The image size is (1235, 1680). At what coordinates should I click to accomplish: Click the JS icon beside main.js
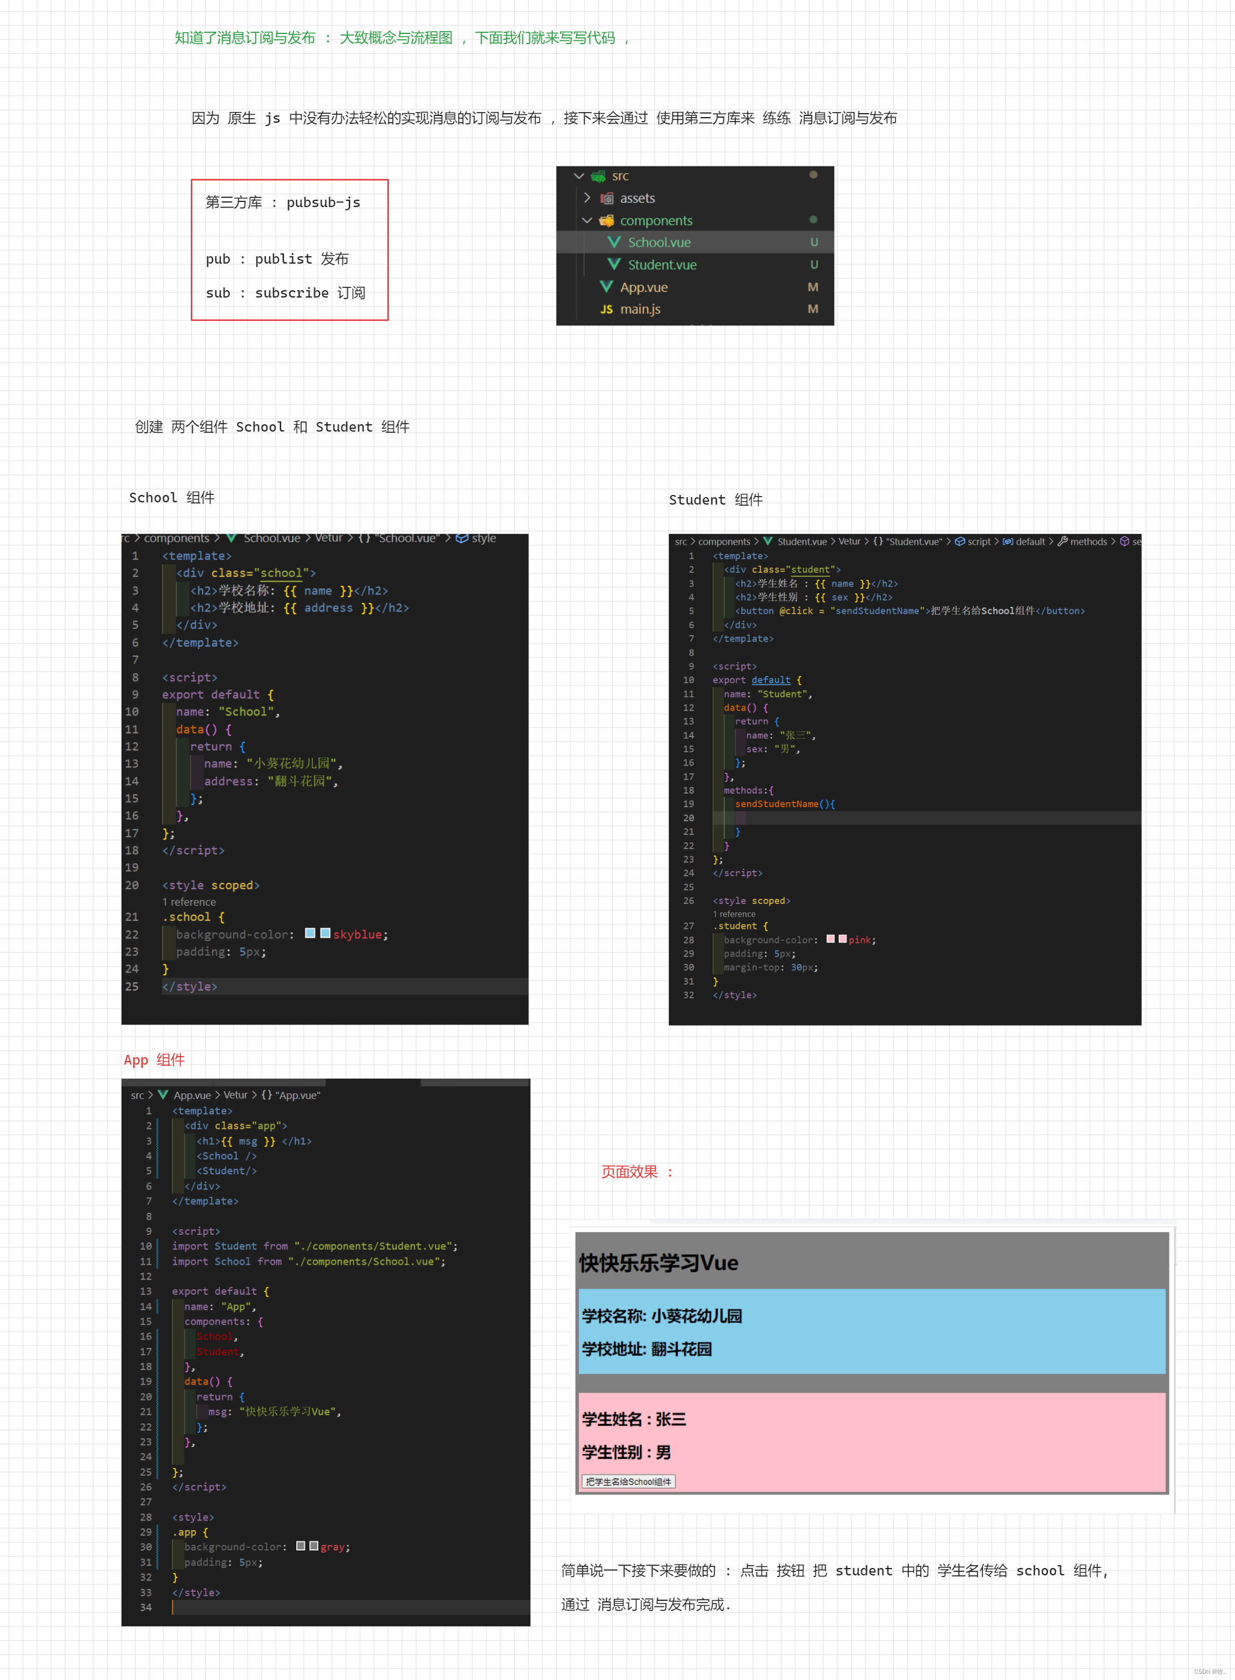606,309
